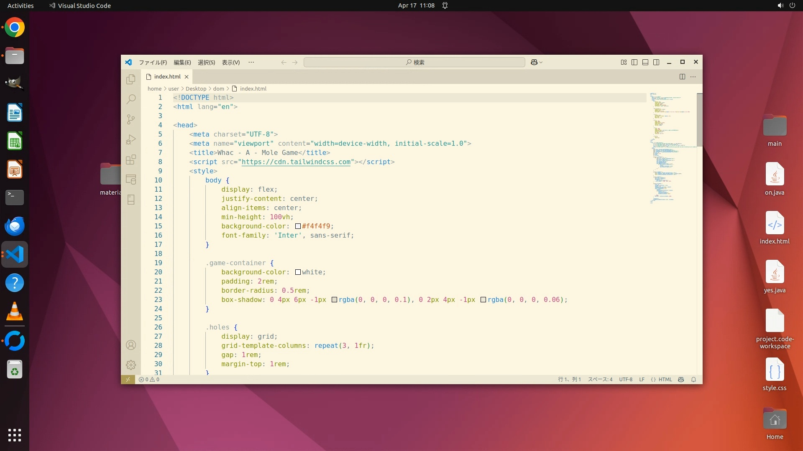Expand the overflow menu bar ellipsis

point(251,62)
